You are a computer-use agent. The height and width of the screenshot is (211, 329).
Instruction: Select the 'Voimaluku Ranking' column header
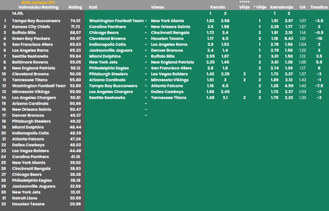point(38,7)
